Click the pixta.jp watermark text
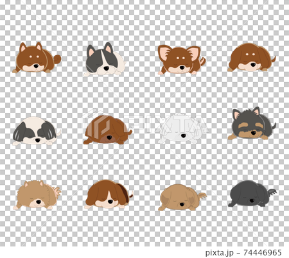 pos(220,253)
